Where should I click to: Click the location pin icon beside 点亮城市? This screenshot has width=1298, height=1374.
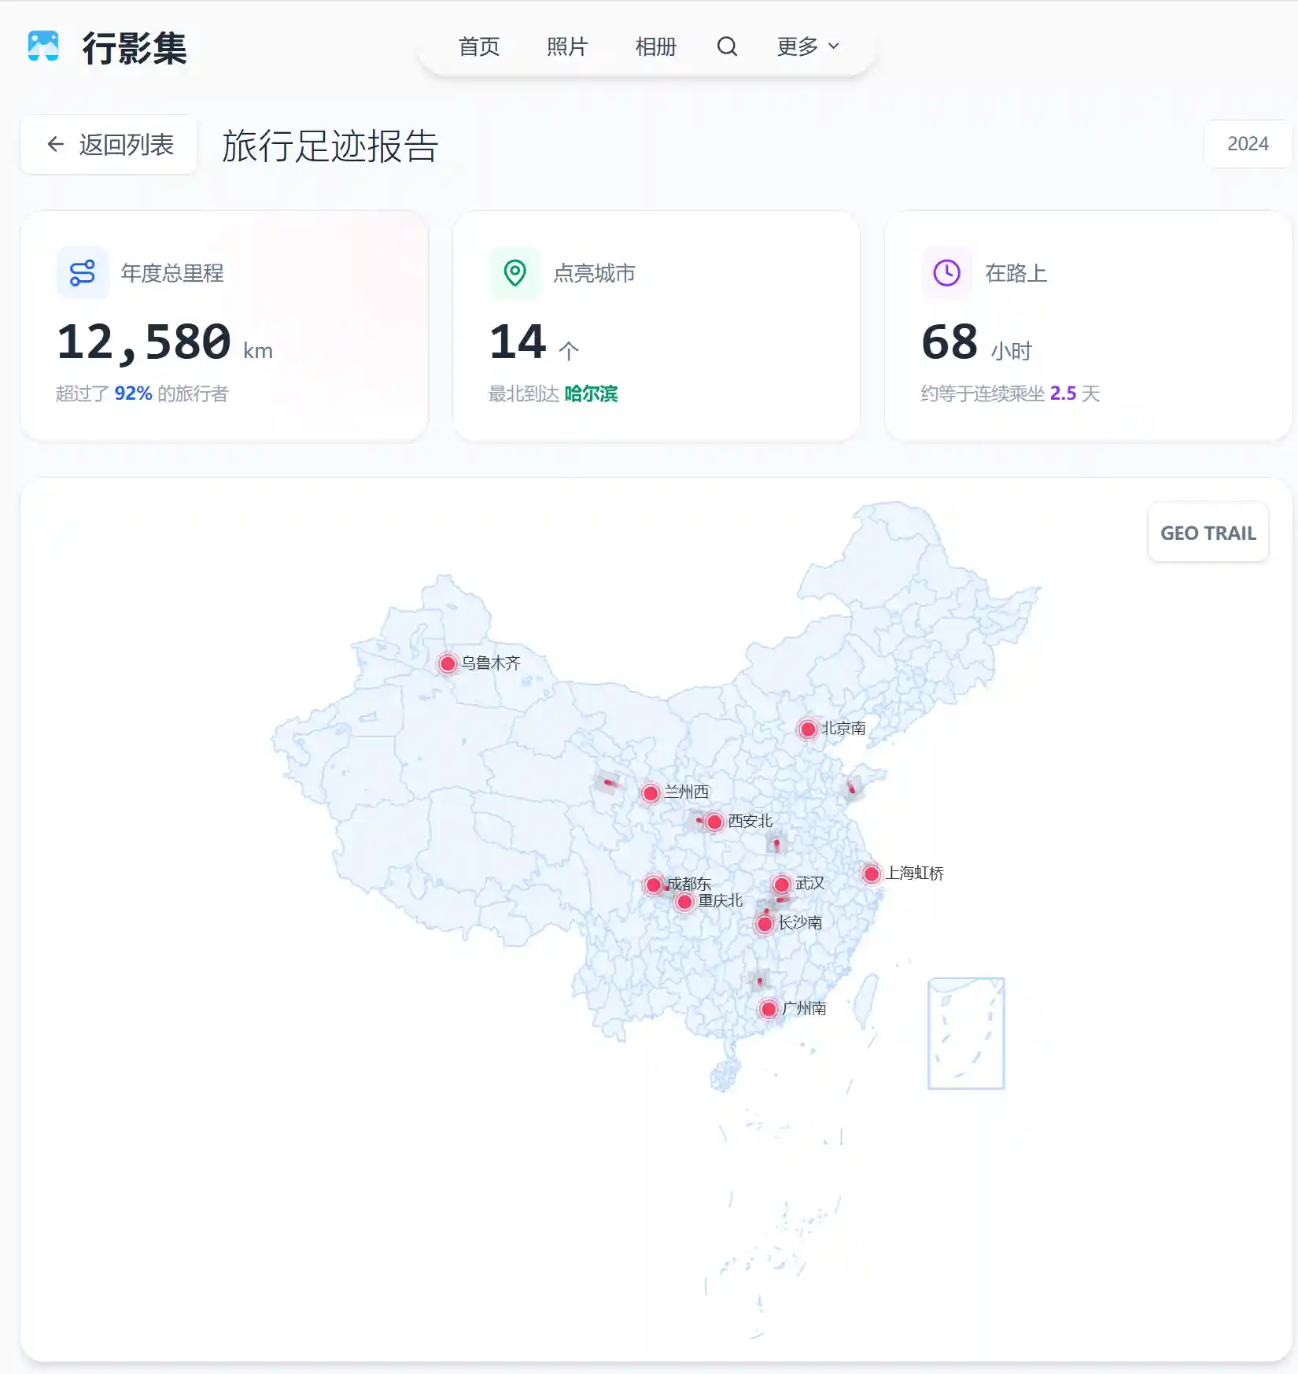(515, 273)
